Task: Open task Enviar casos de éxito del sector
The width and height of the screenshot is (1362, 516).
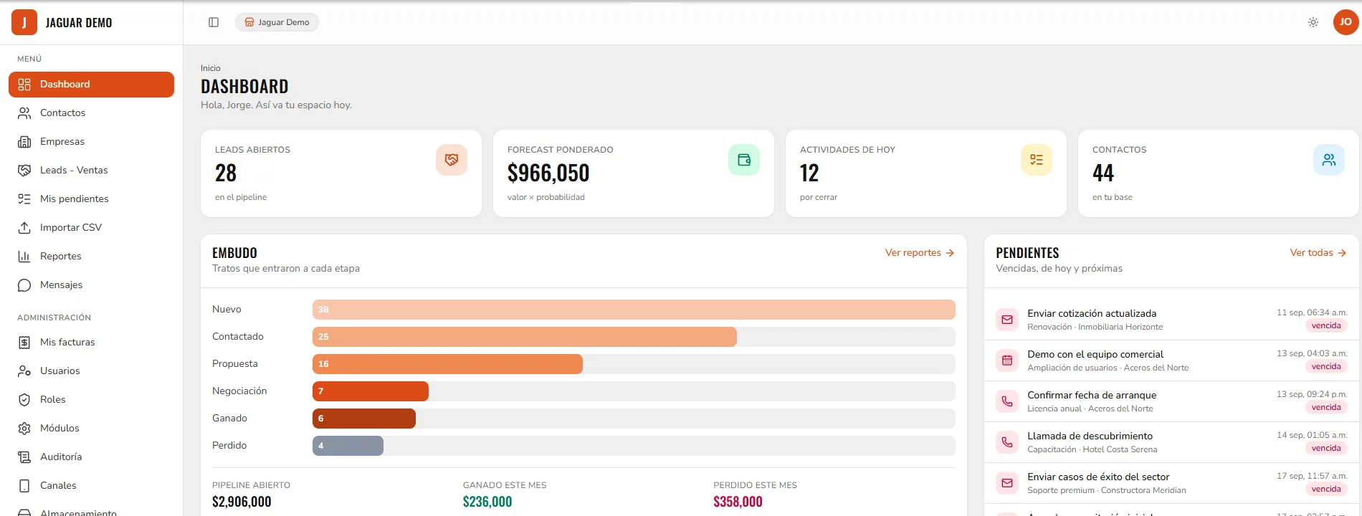Action: pos(1171,483)
